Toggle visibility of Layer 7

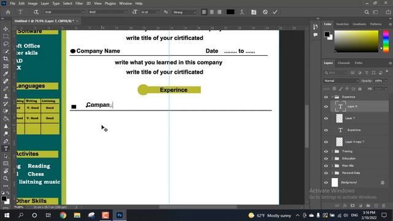click(326, 118)
